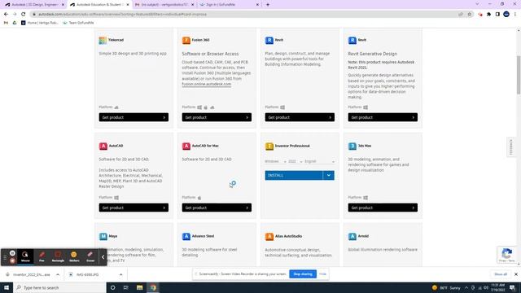Open the Chrome tab search dropdown
521x293 pixels.
[477, 4]
